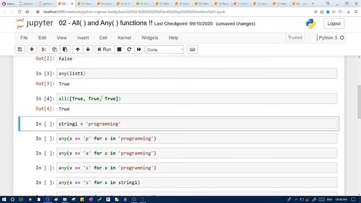This screenshot has width=361, height=203.
Task: Click the page vertical scrollbar thumb
Action: point(359,102)
